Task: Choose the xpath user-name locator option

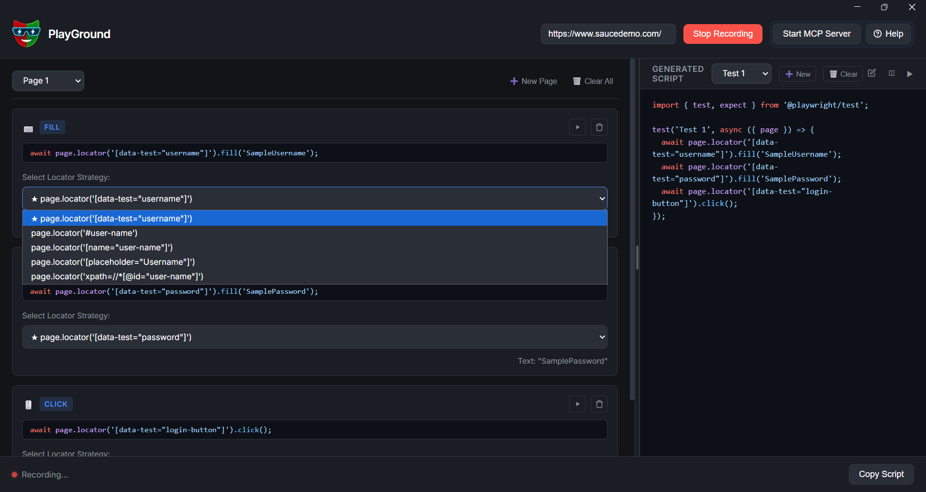Action: pyautogui.click(x=314, y=276)
